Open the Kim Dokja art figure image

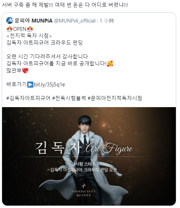89,156
